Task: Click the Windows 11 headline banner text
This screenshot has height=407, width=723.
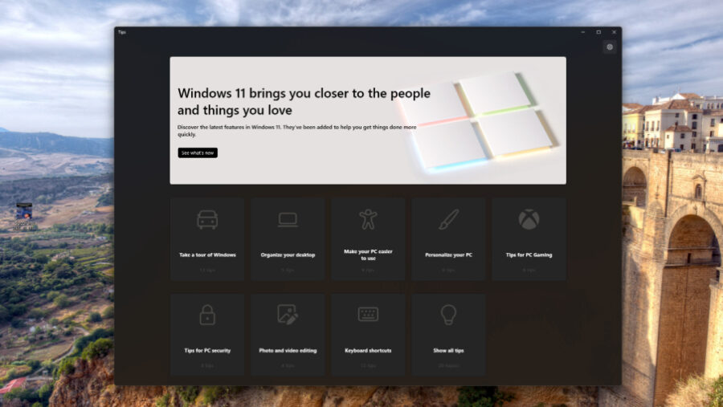Action: (x=304, y=101)
